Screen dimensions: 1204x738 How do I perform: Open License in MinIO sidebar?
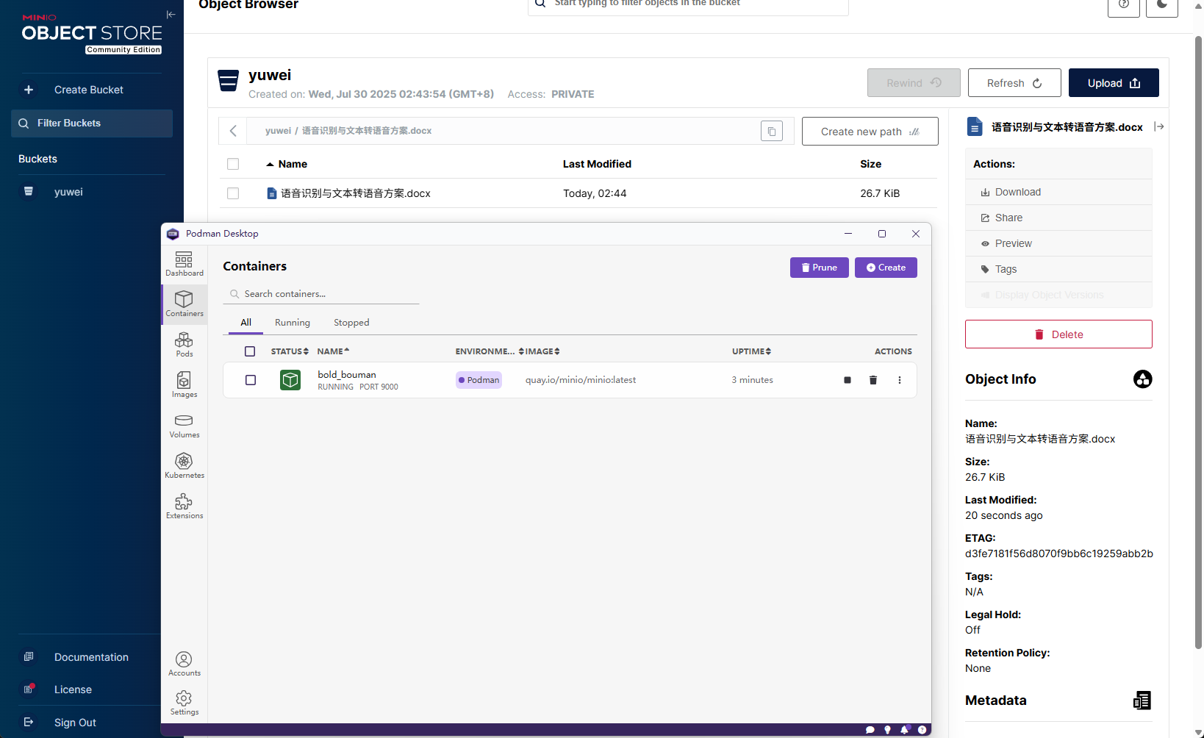click(x=73, y=689)
